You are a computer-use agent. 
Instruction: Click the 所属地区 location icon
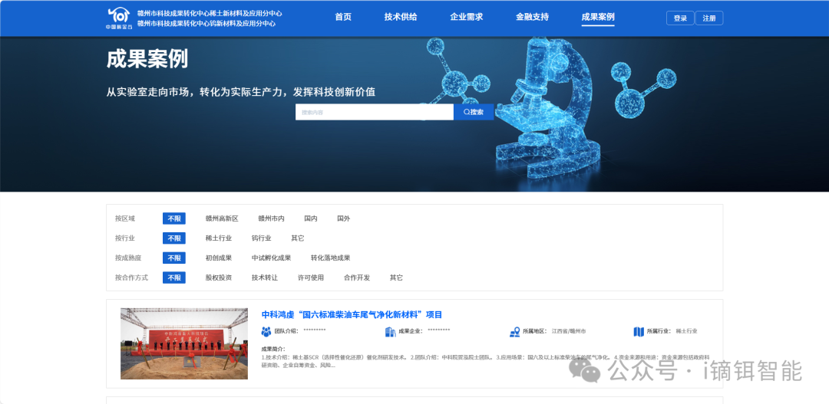pyautogui.click(x=515, y=332)
